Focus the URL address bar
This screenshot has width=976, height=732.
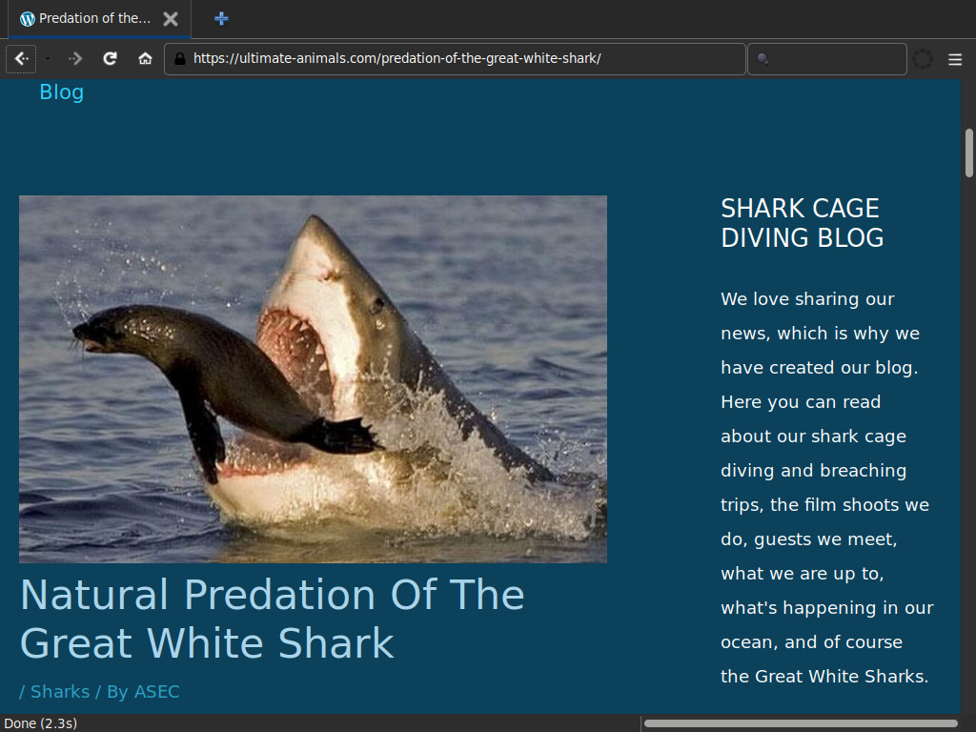pyautogui.click(x=457, y=59)
